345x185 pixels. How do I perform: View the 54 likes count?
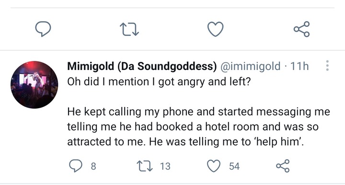pyautogui.click(x=234, y=166)
